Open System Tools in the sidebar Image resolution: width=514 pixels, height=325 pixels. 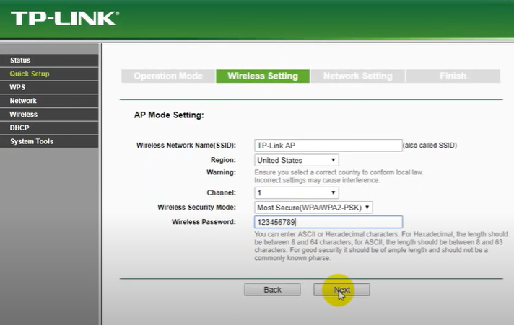tap(31, 142)
